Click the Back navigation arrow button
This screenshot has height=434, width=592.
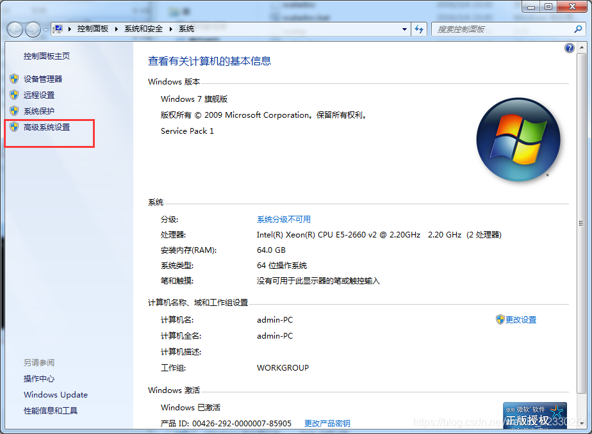pos(15,29)
